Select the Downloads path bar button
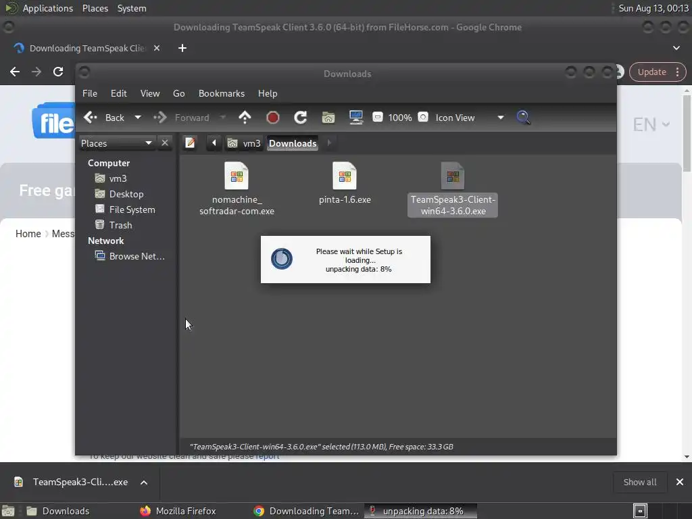This screenshot has width=692, height=519. 293,143
